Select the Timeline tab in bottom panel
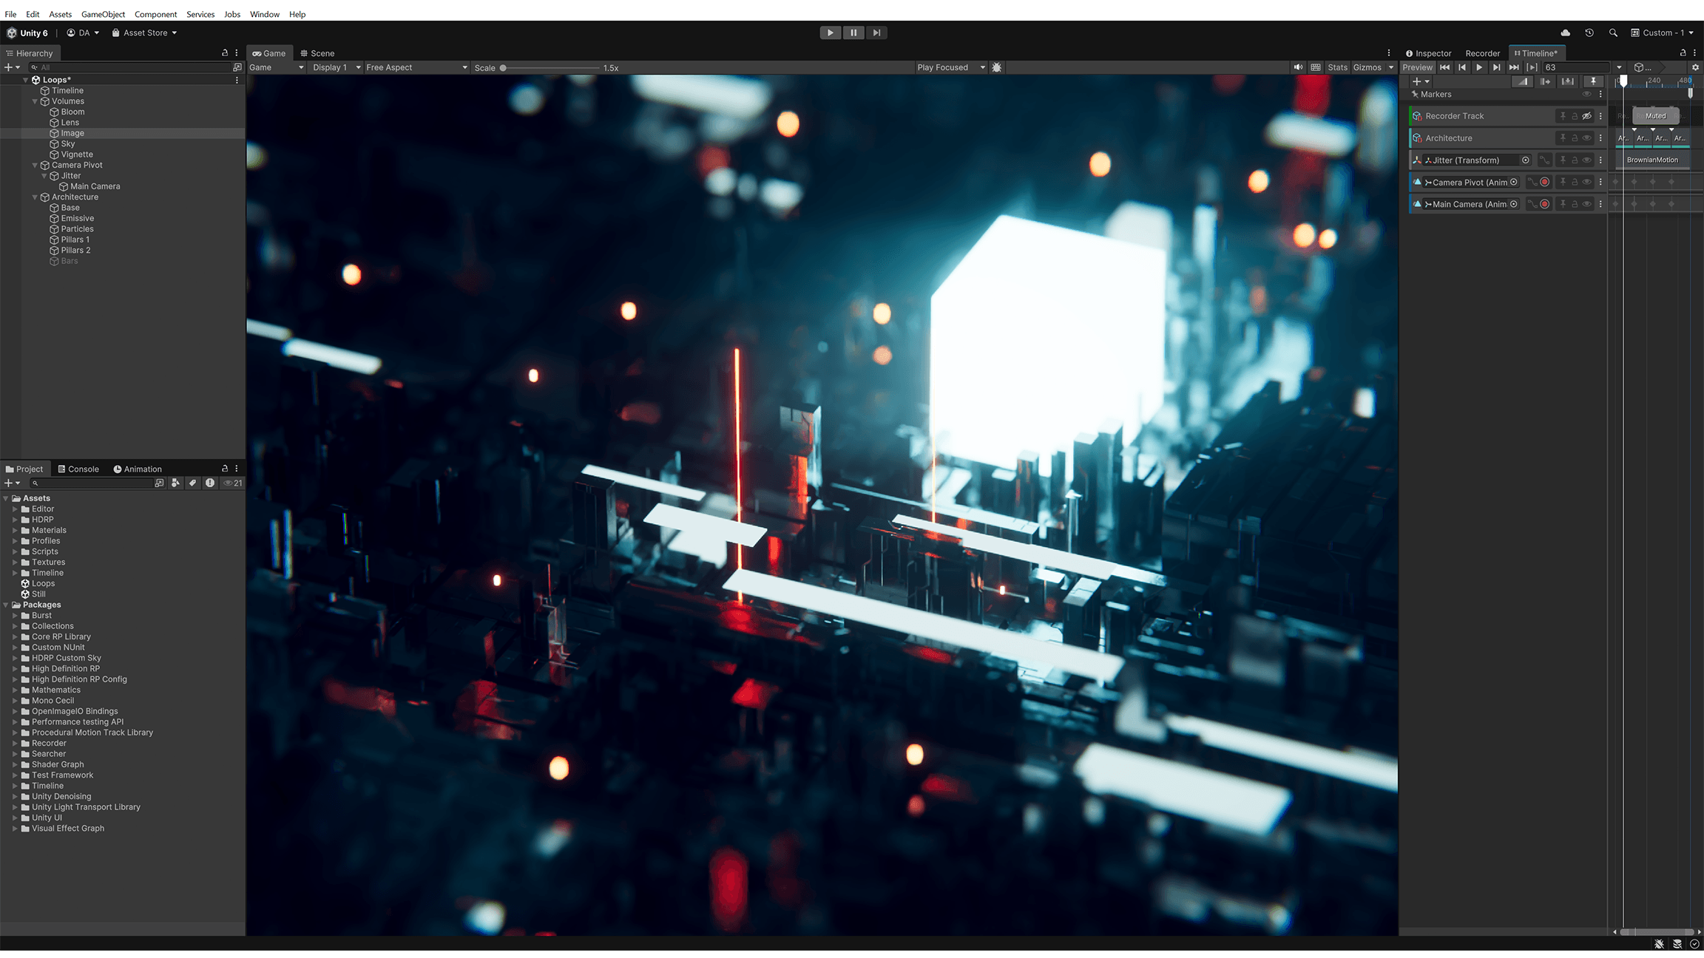The image size is (1704, 958). point(1537,52)
